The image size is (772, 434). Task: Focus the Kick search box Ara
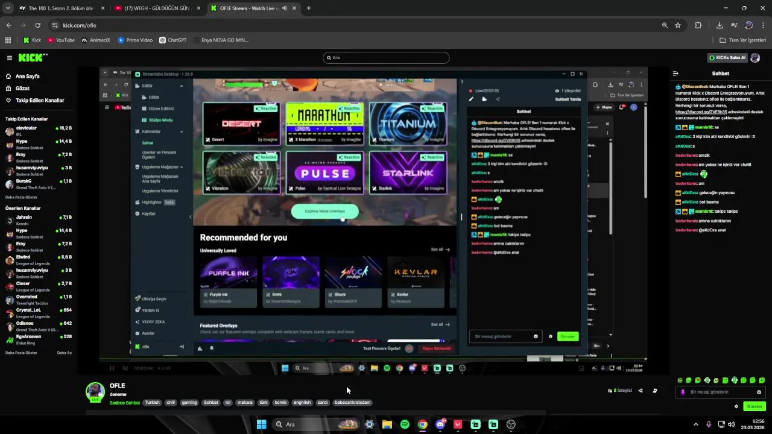[x=386, y=58]
